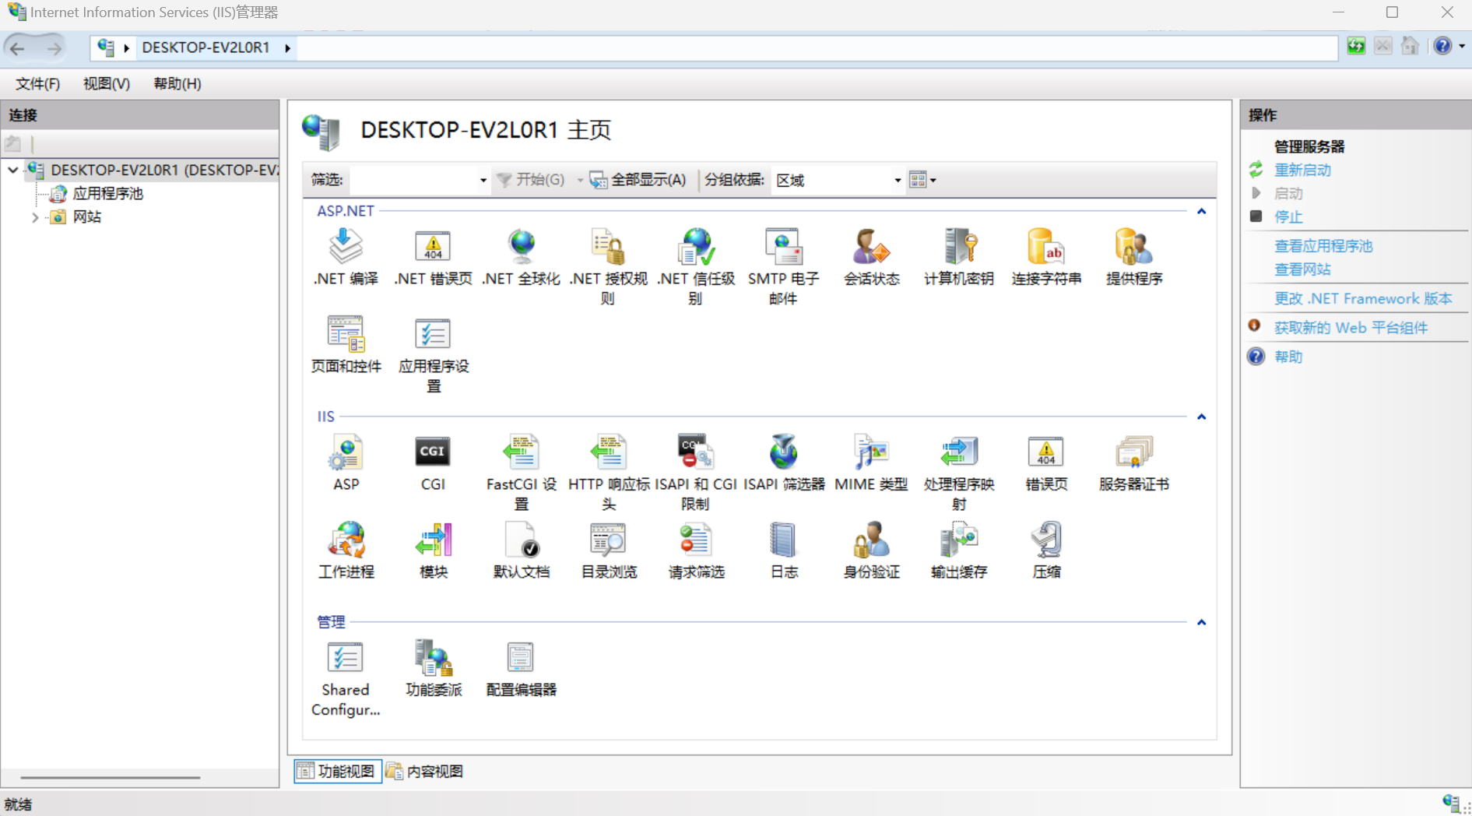Open the 日志 feature

point(783,550)
